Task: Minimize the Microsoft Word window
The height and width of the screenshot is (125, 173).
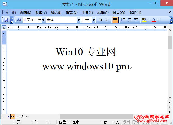Action: pos(149,4)
